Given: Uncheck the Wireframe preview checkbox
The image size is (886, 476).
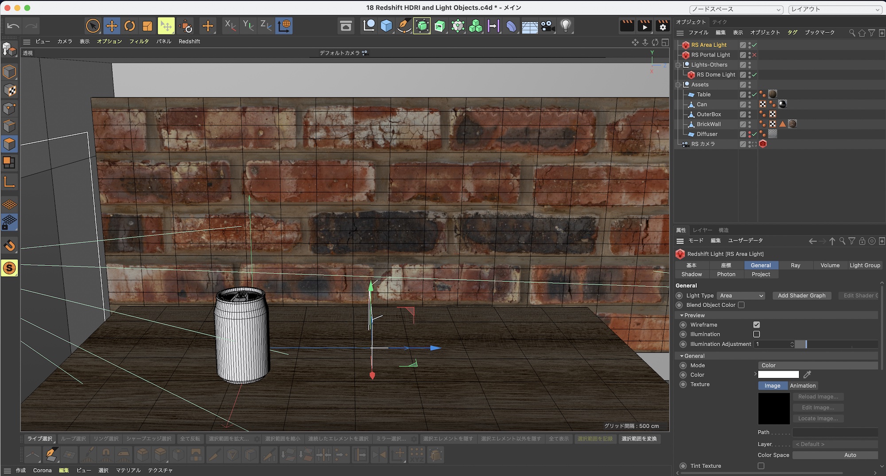Looking at the screenshot, I should [x=756, y=325].
